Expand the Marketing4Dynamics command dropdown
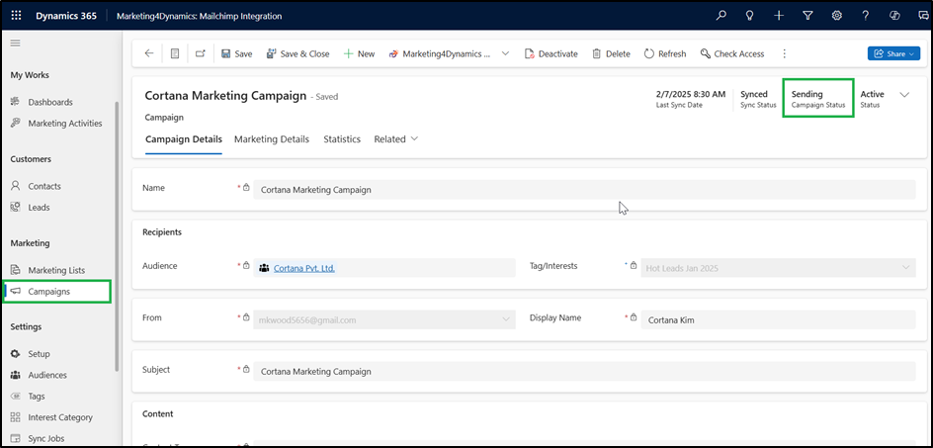The image size is (933, 448). (x=506, y=53)
